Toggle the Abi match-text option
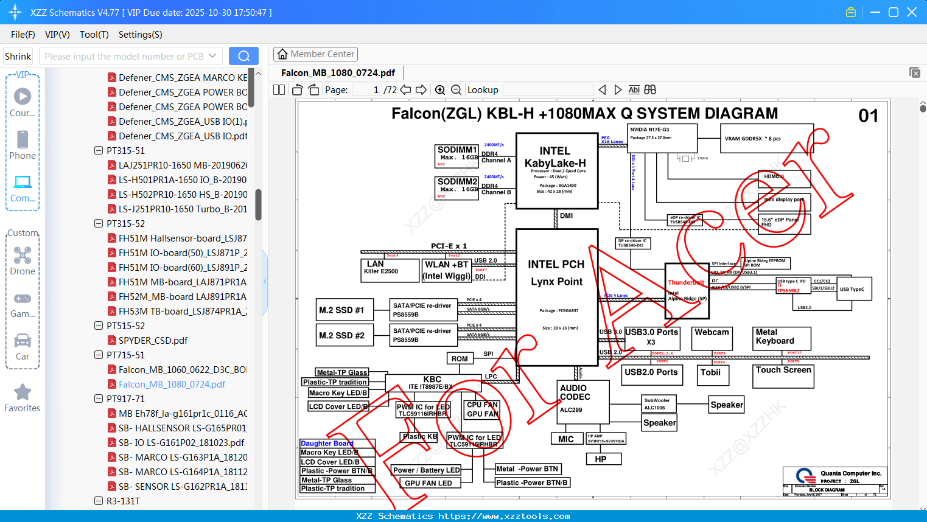The height and width of the screenshot is (522, 927). pos(634,89)
